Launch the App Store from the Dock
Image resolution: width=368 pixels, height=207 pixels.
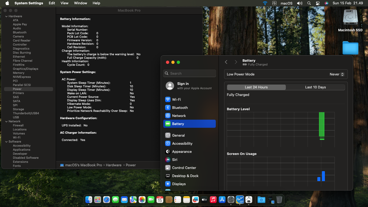tap(222, 199)
